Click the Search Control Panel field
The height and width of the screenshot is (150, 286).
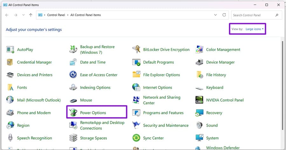coord(256,15)
